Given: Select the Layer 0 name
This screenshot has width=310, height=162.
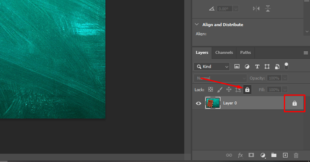Looking at the screenshot, I should coord(230,103).
